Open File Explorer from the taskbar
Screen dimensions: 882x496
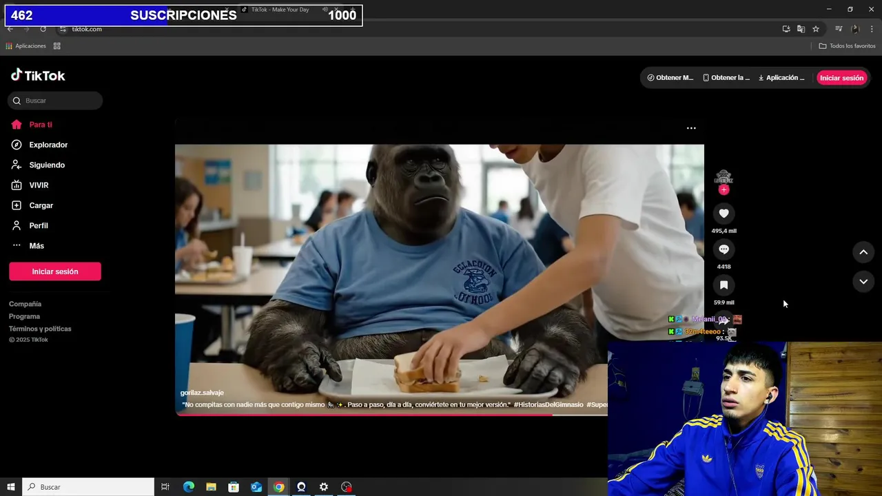(x=211, y=487)
